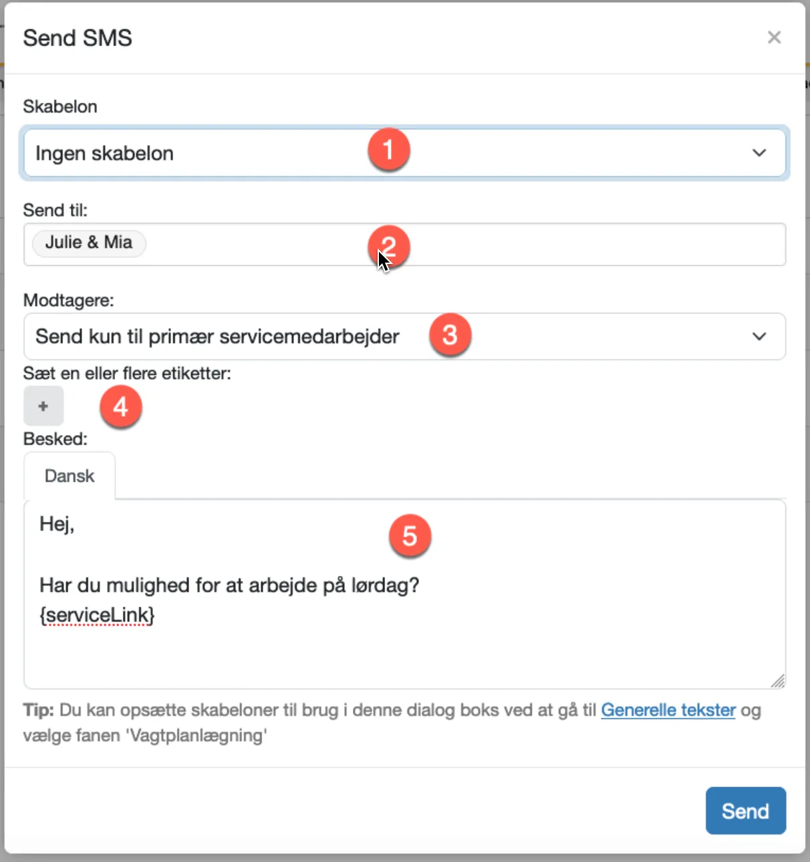Click the plus icon to add labels
Viewport: 810px width, 862px height.
pos(43,406)
